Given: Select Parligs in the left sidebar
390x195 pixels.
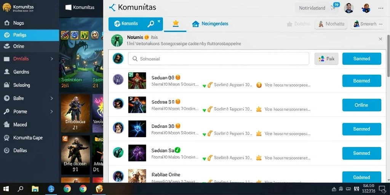Looking at the screenshot, I should click(29, 35).
